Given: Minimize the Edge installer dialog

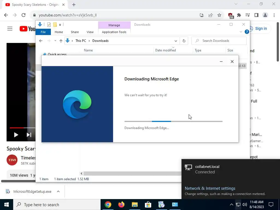Looking at the screenshot, I should pos(221,62).
